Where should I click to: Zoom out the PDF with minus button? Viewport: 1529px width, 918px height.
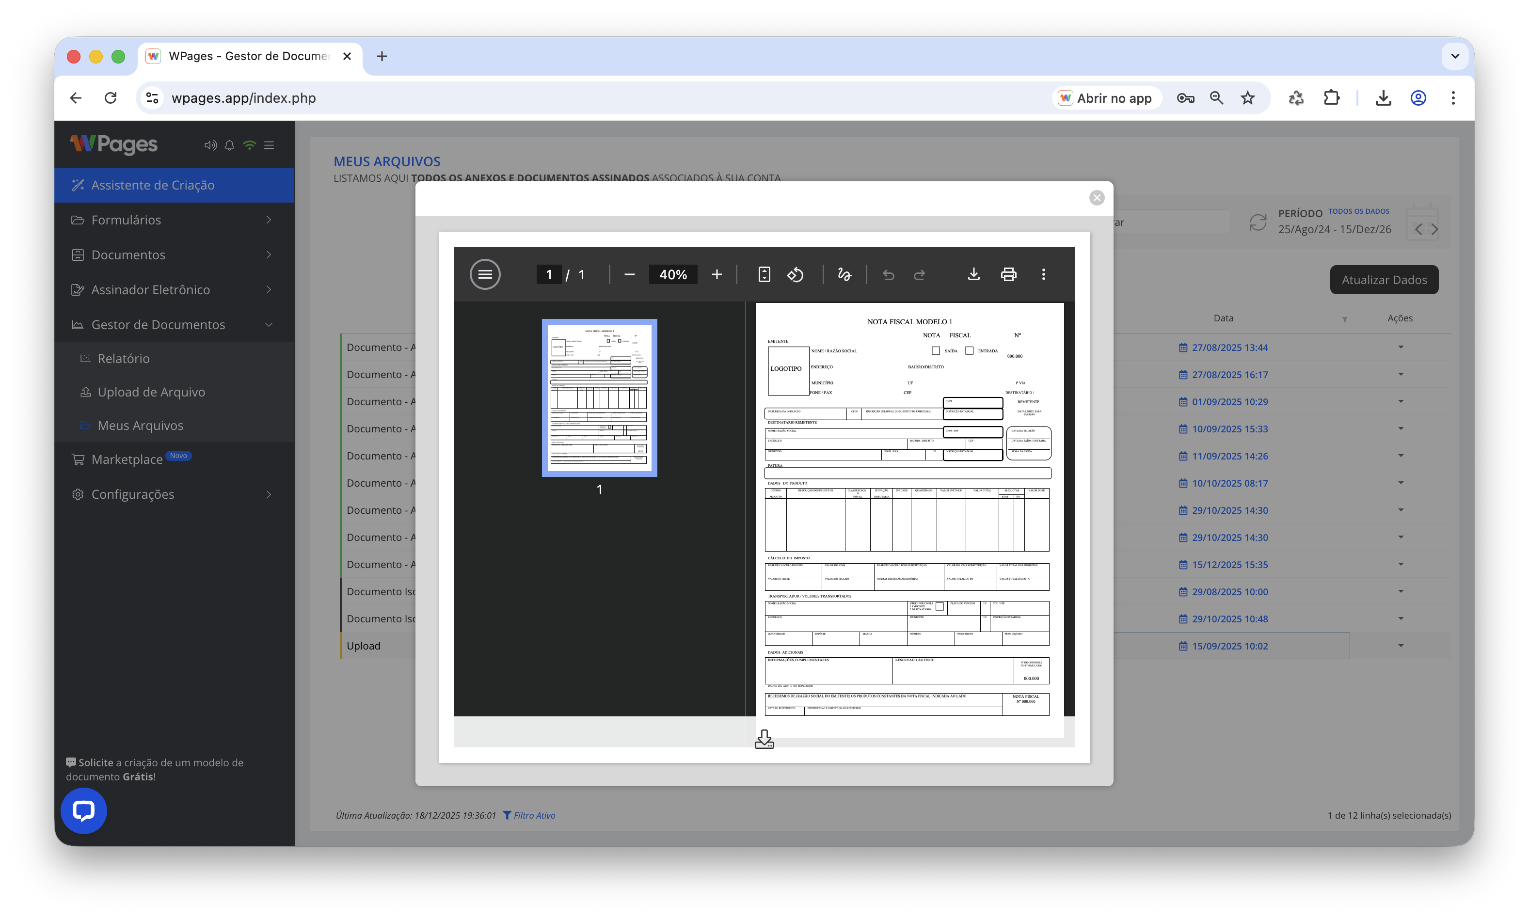(x=630, y=274)
